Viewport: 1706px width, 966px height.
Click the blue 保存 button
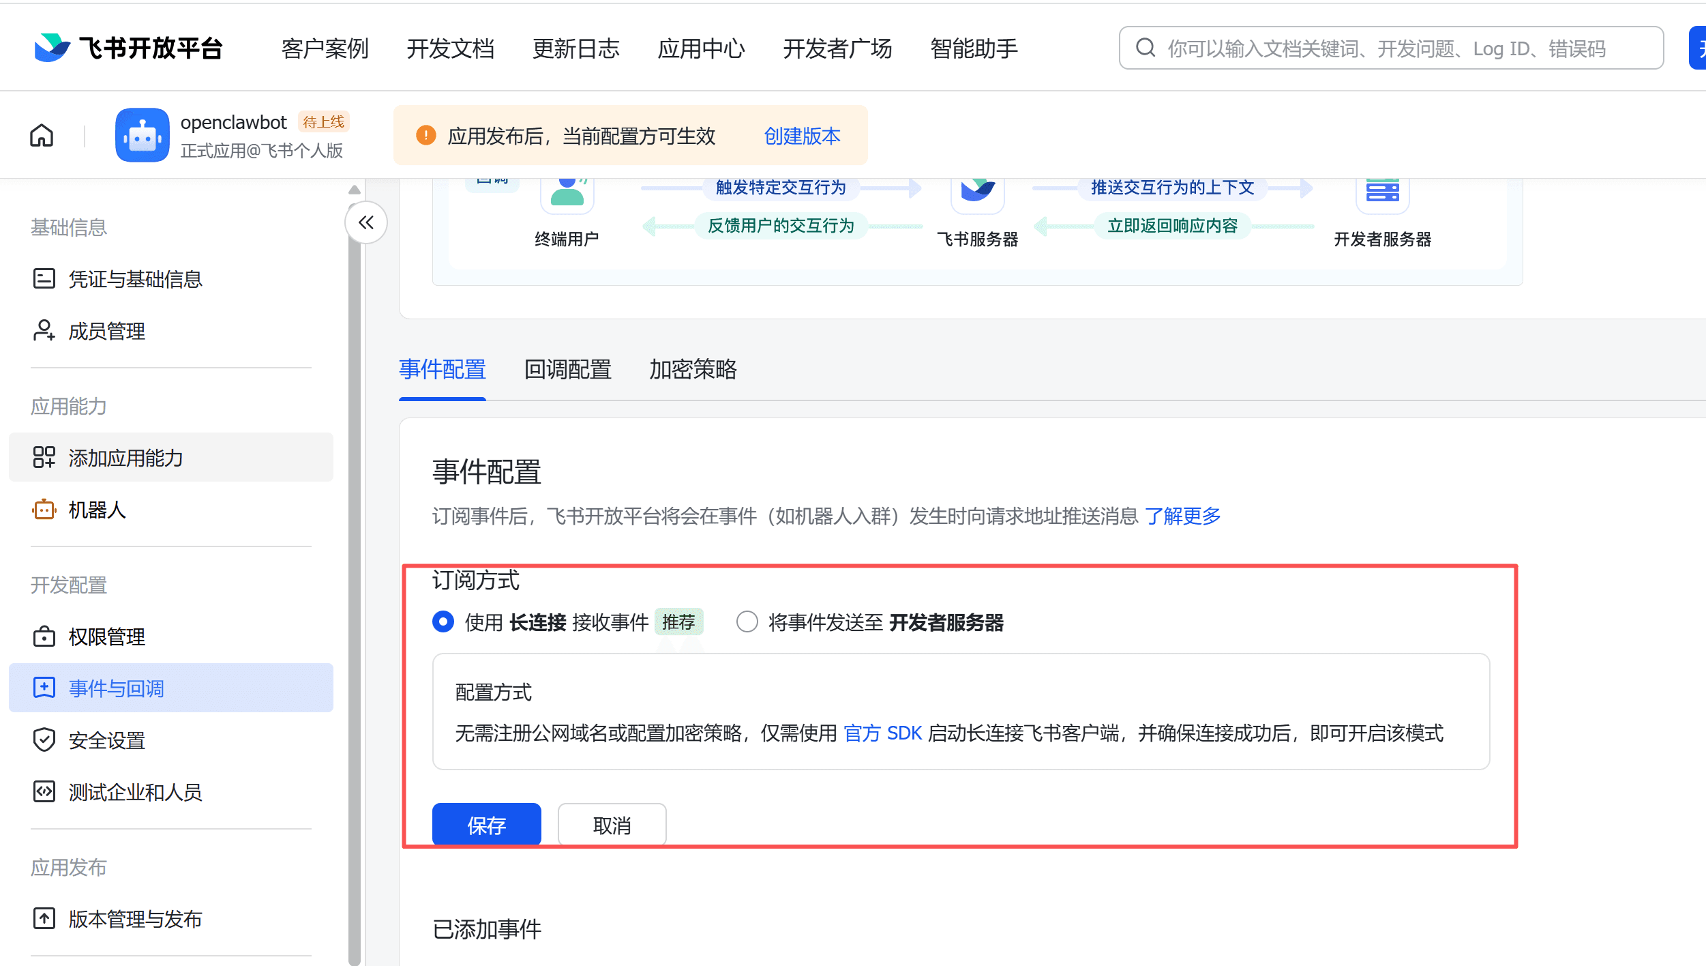pyautogui.click(x=486, y=825)
